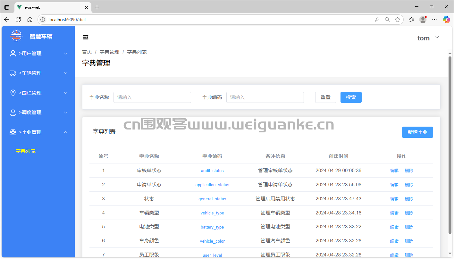Image resolution: width=454 pixels, height=259 pixels.
Task: Open the password key icon in address bar
Action: pos(377,20)
